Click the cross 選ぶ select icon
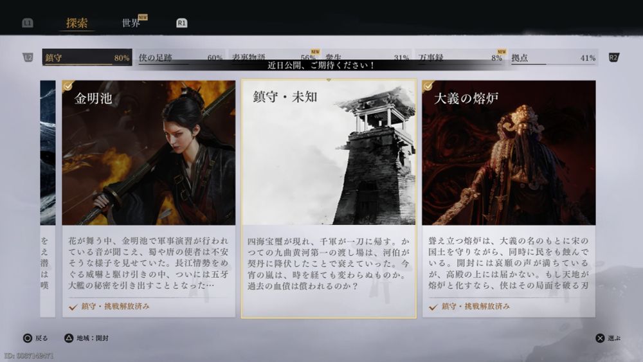This screenshot has height=362, width=643. [600, 338]
